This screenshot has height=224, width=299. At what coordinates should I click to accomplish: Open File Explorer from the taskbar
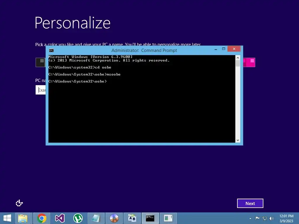point(23,218)
